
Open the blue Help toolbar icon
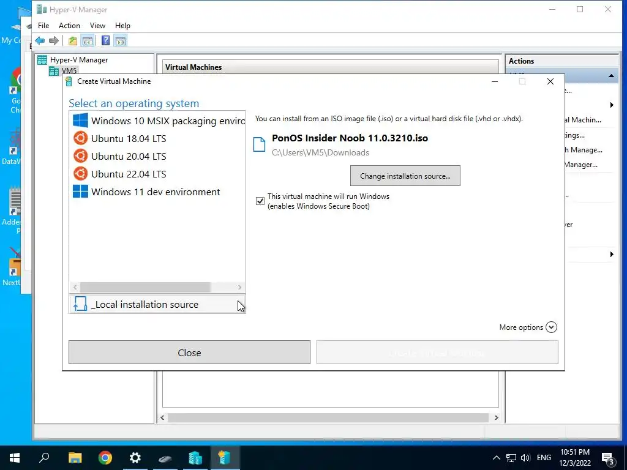click(105, 41)
